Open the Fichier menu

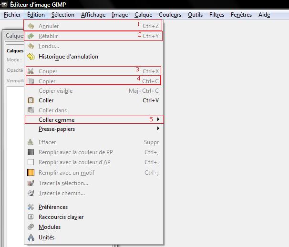12,15
